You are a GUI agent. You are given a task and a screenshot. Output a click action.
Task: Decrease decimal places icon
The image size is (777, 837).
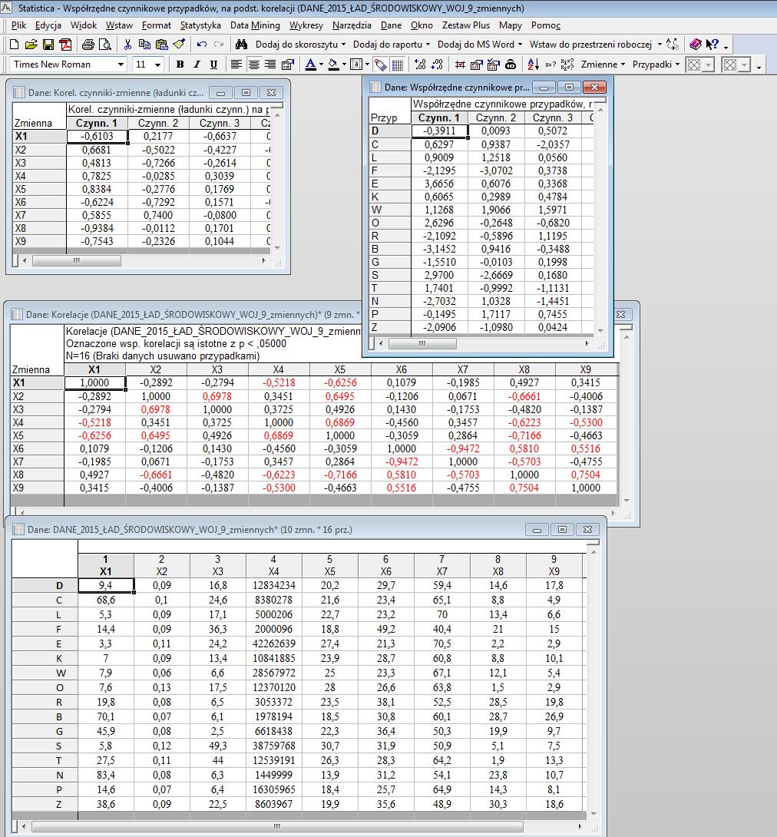click(x=437, y=65)
